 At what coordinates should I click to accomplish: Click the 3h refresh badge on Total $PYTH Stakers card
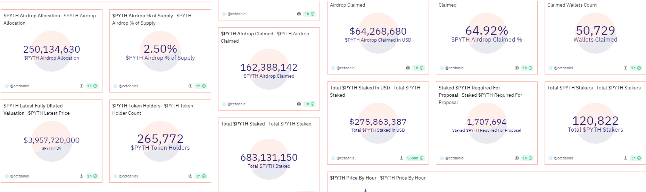[x=636, y=158]
